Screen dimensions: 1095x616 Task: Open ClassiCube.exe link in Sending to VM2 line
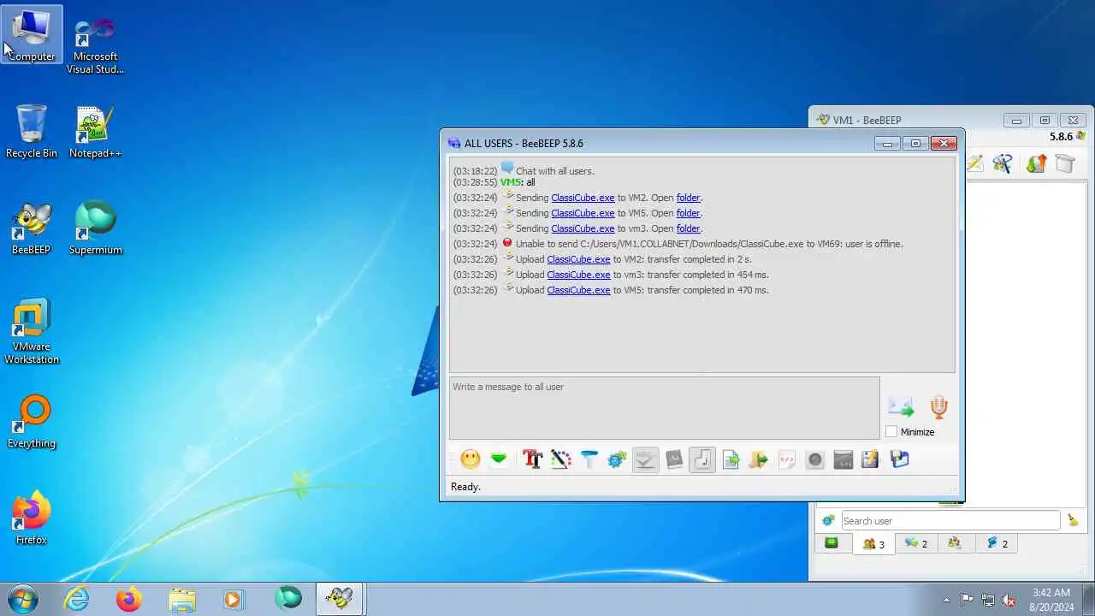583,198
